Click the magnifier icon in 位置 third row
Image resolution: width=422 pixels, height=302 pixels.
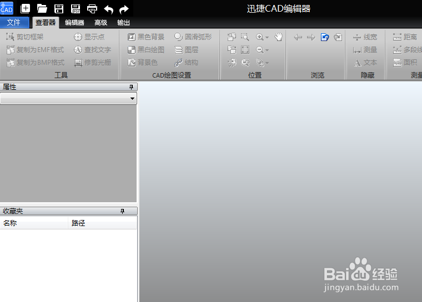click(260, 63)
